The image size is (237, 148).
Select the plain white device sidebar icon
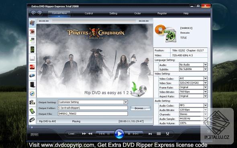pos(32,58)
